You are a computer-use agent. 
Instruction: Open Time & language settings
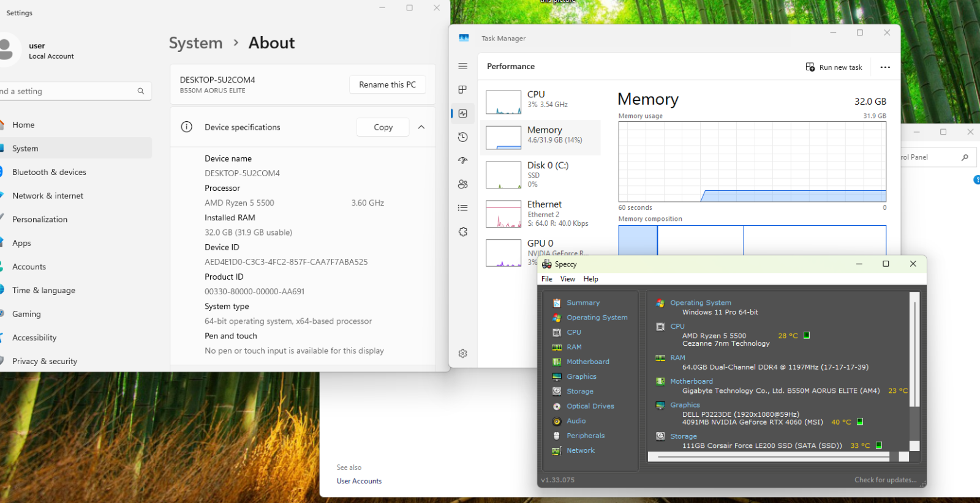(x=76, y=290)
